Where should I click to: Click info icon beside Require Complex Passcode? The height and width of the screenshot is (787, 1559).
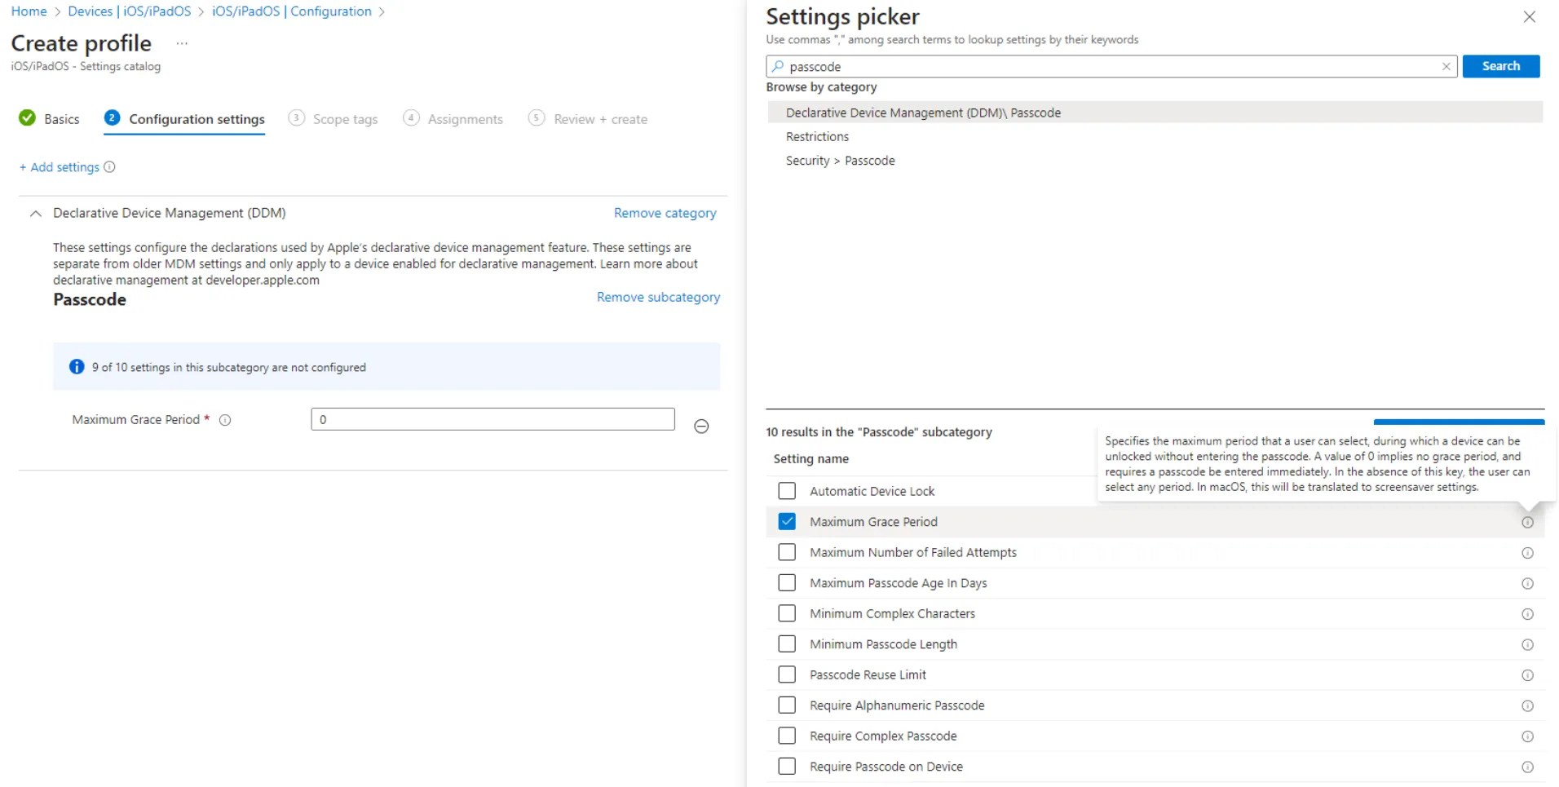tap(1527, 736)
